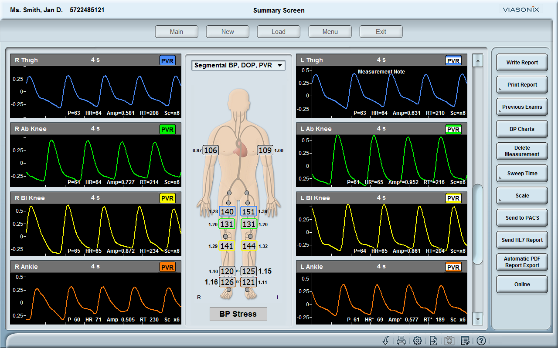Expand the Sweep Time options
The height and width of the screenshot is (348, 558).
click(522, 174)
